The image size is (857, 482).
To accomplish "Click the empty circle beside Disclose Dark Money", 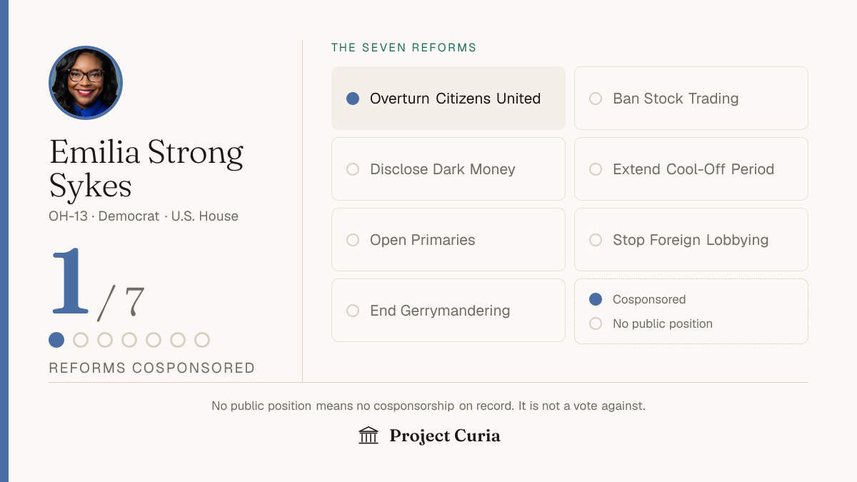I will tap(353, 169).
